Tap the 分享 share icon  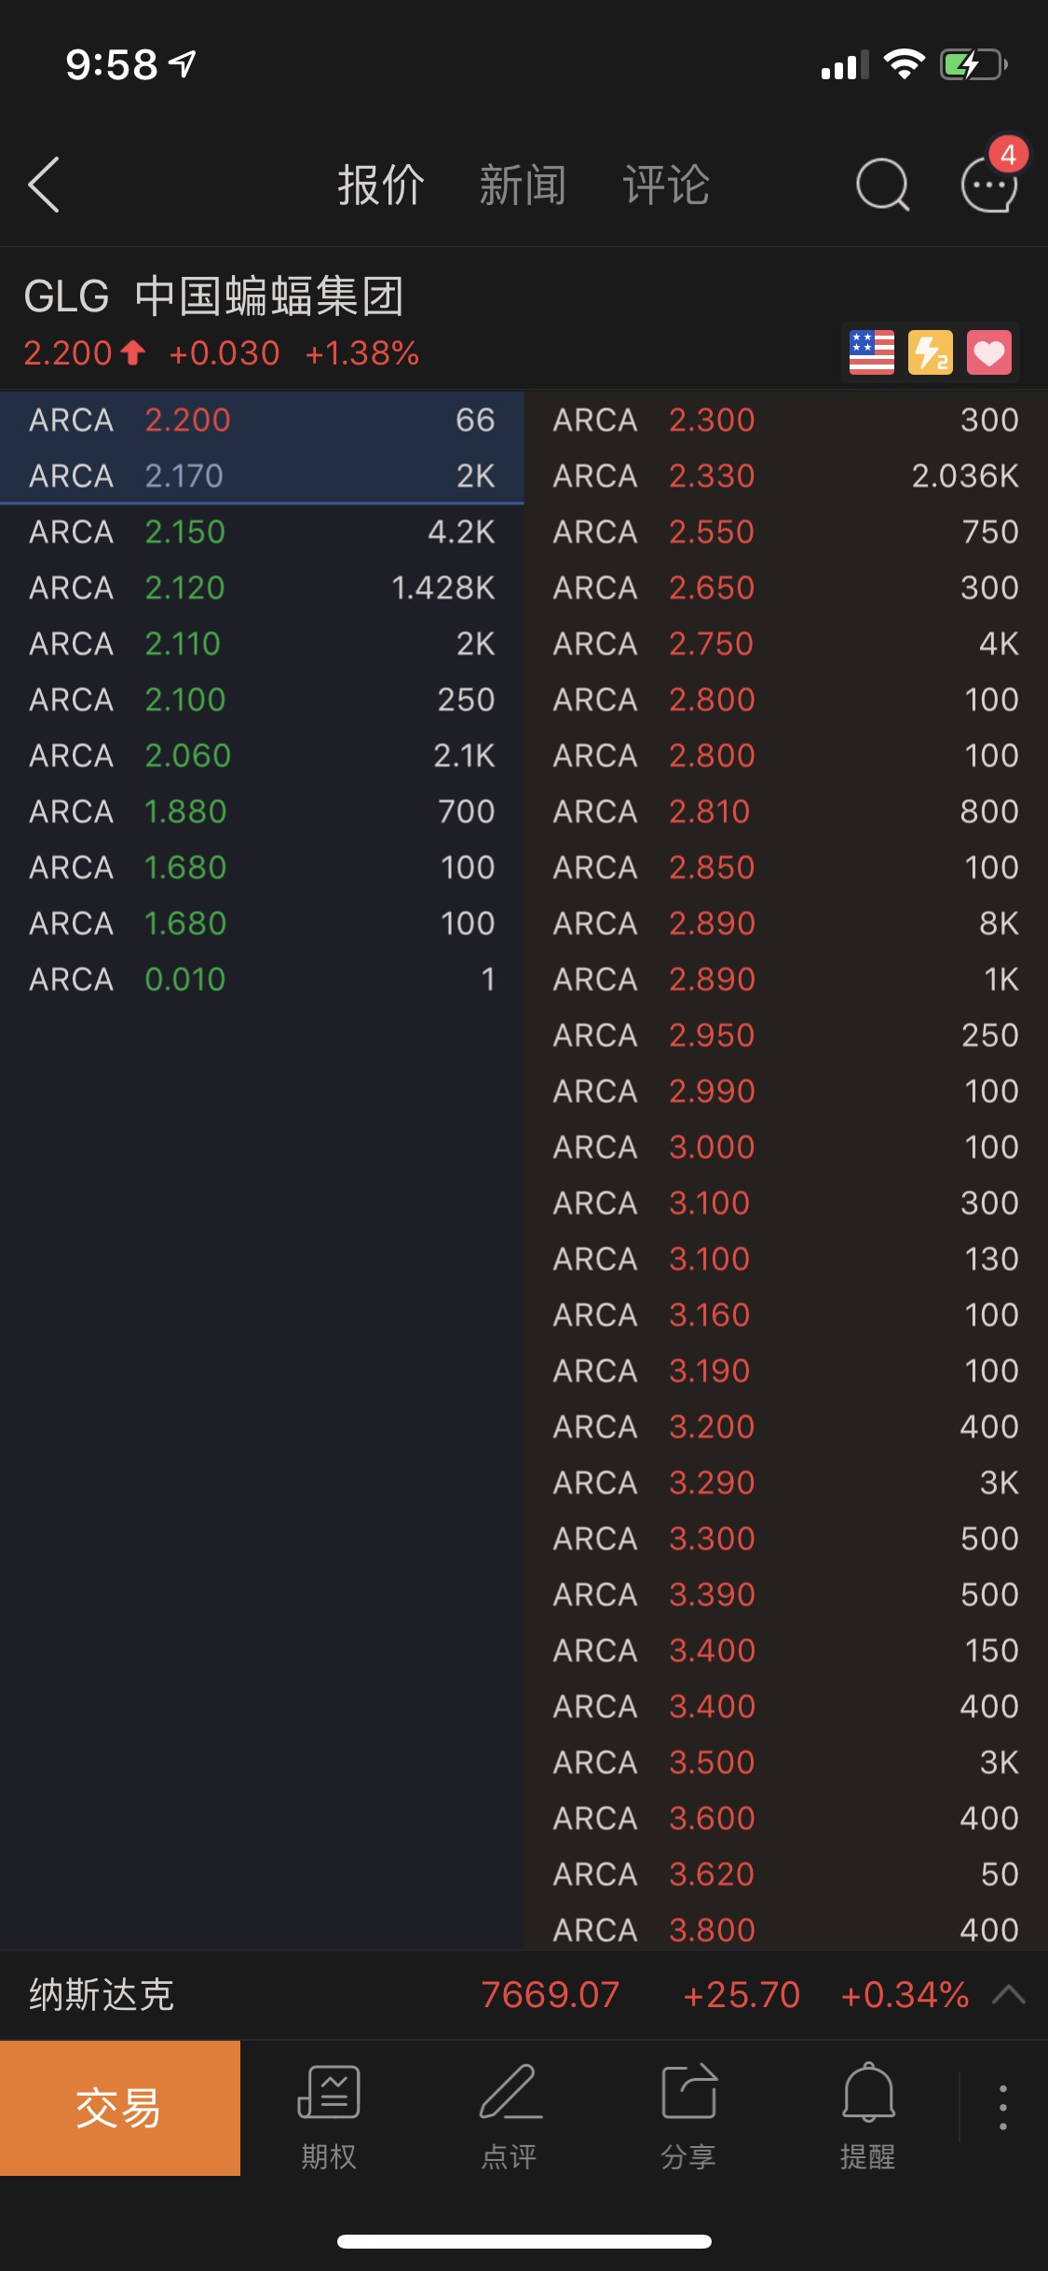click(x=688, y=2109)
